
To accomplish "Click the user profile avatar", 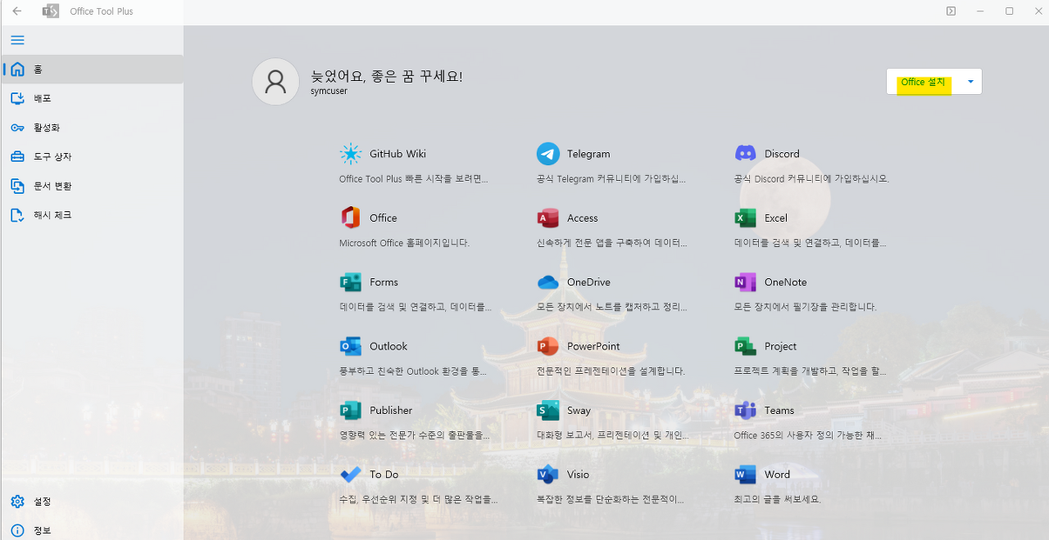I will coord(275,82).
